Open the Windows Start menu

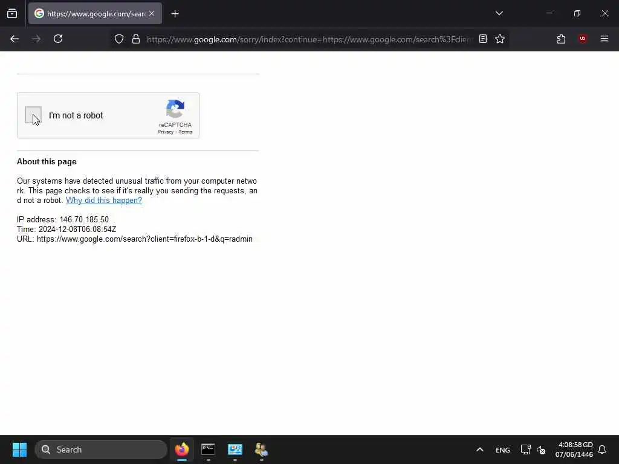(19, 449)
